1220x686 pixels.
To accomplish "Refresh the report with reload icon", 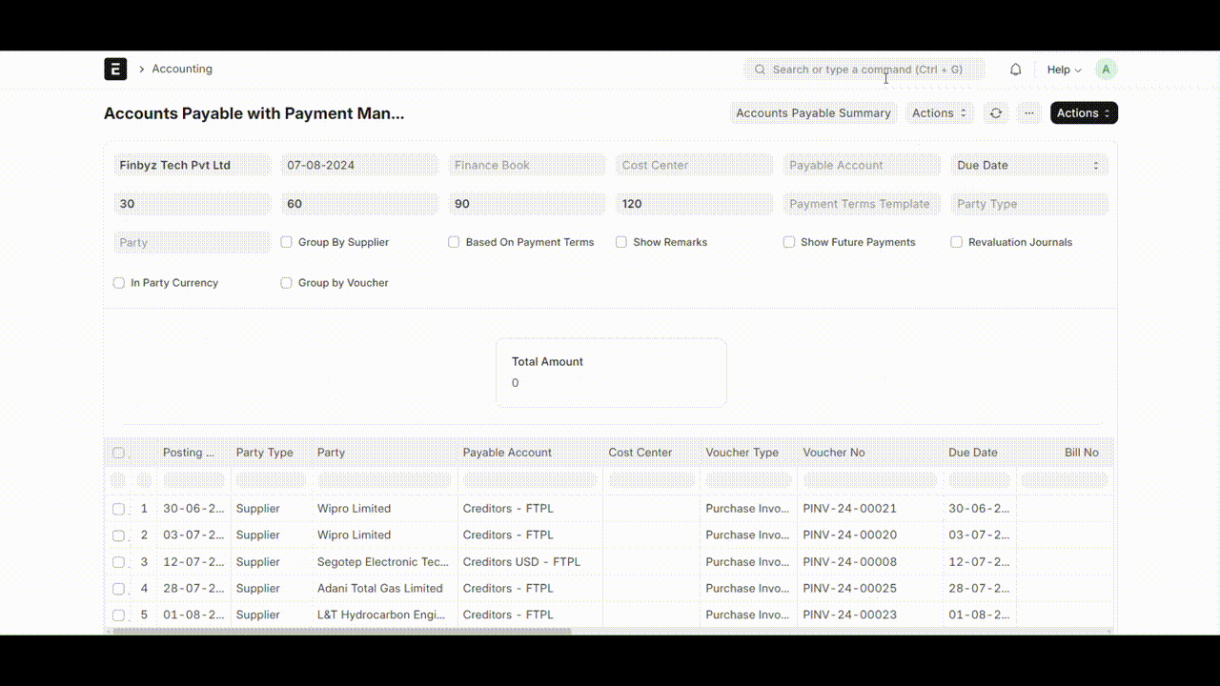I will (x=996, y=112).
